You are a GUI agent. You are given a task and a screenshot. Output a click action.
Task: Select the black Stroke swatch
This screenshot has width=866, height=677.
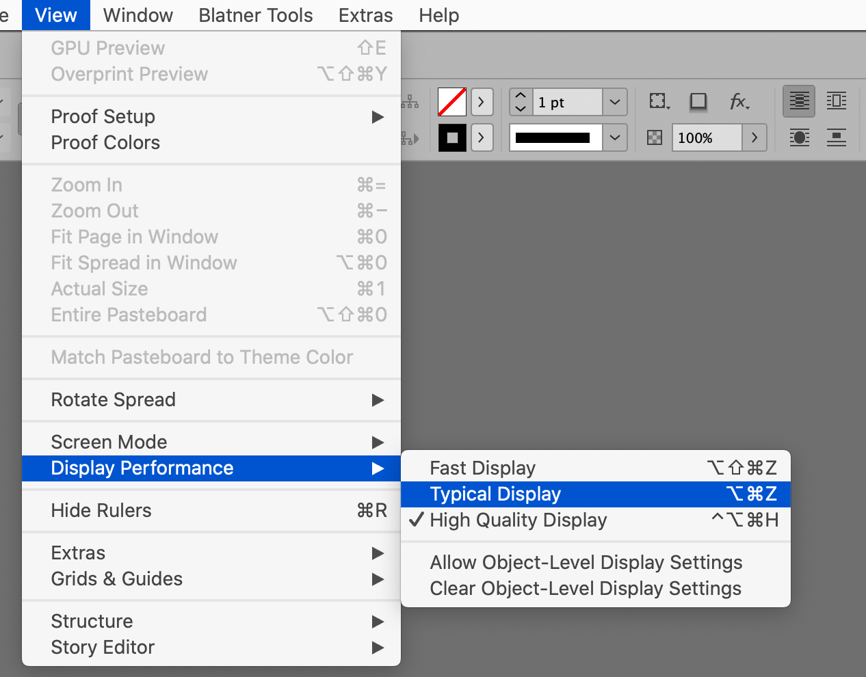coord(452,137)
